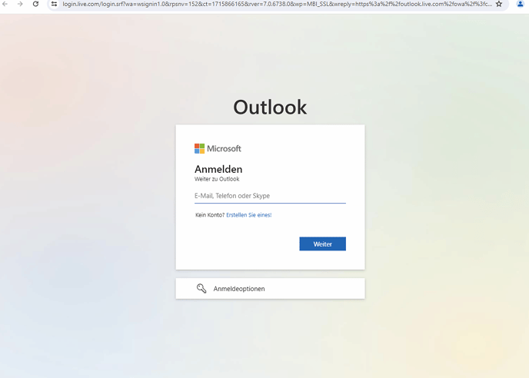Open the browser profile avatar
This screenshot has height=378, width=529.
pyautogui.click(x=520, y=4)
